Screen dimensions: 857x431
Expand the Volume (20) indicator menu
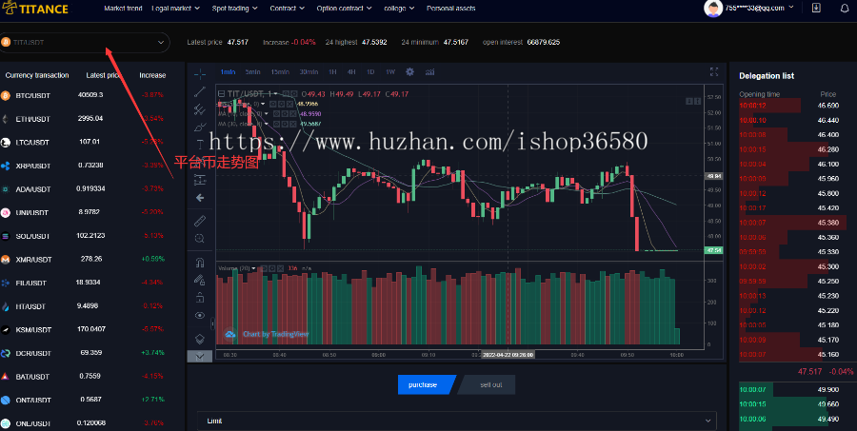click(x=253, y=268)
